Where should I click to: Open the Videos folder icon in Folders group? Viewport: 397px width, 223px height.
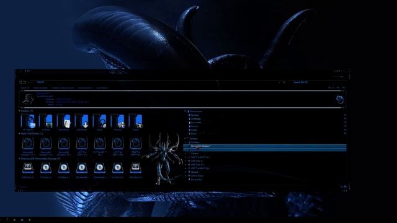pos(136,121)
